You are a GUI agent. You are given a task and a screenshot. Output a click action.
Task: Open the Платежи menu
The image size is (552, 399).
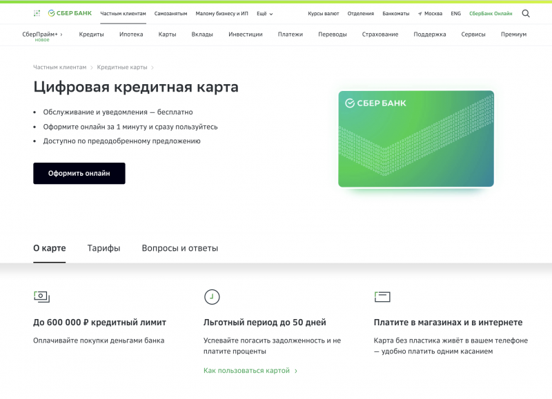[x=290, y=34]
